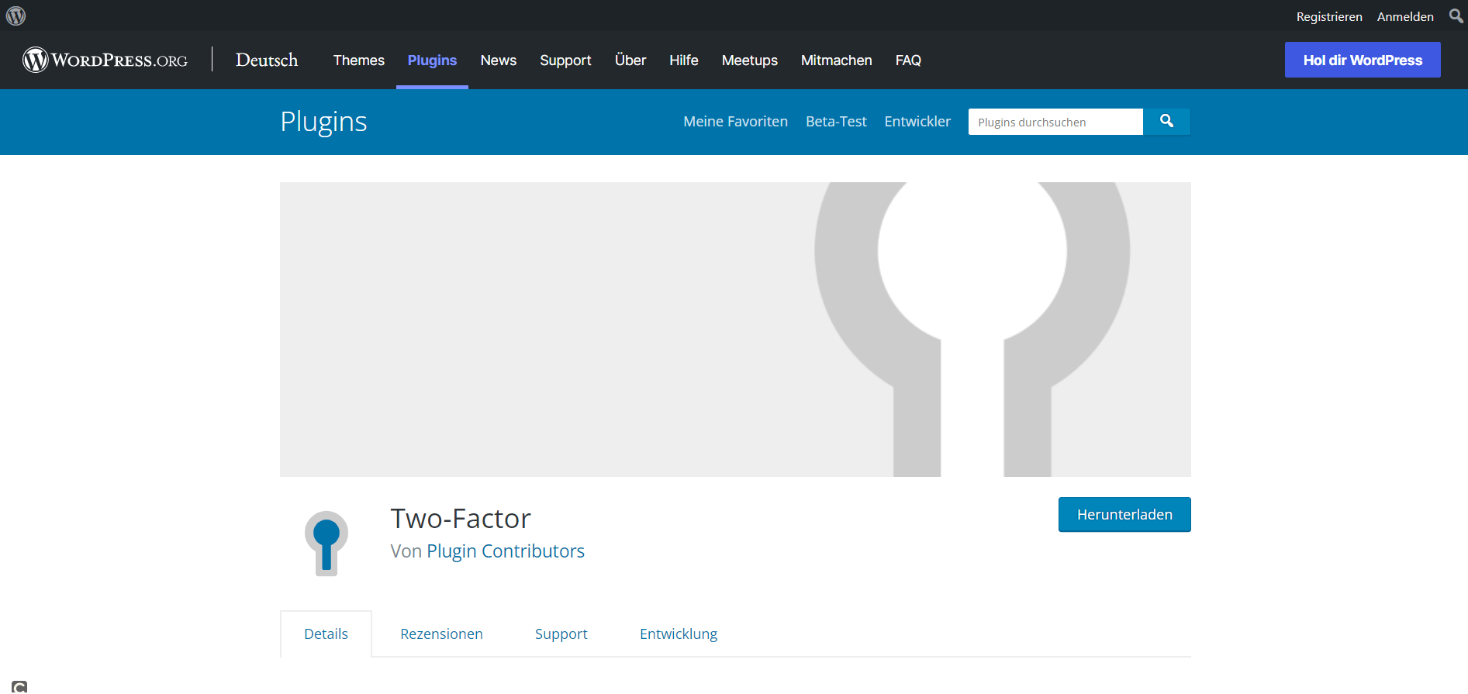Open the Beta-Test link
This screenshot has width=1468, height=694.
pyautogui.click(x=836, y=122)
